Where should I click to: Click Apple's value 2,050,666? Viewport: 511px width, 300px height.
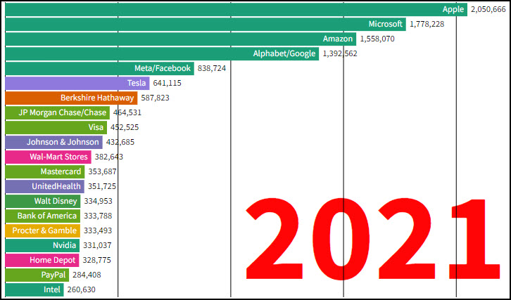pos(488,10)
